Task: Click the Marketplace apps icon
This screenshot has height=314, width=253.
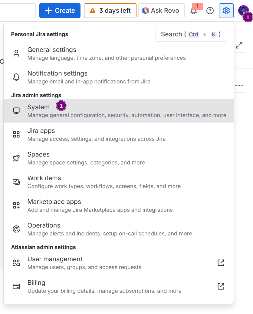Action: (x=16, y=206)
